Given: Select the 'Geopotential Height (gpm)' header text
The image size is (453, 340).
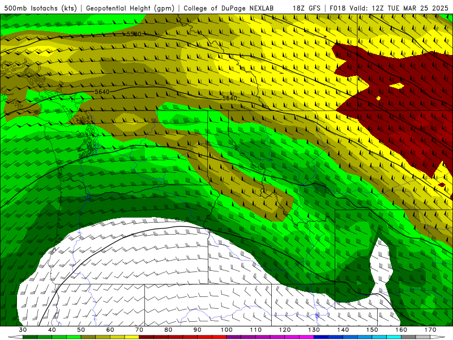Looking at the screenshot, I should pos(130,8).
